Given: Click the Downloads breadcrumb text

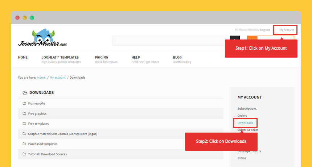Looking at the screenshot, I should point(77,78).
